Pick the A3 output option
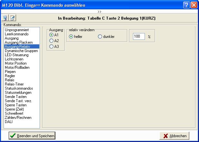Image resolution: width=199 pixels, height=142 pixels. click(51, 47)
